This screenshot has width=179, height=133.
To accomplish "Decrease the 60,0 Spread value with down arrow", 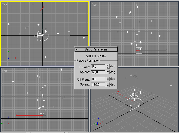I will tap(108, 73).
